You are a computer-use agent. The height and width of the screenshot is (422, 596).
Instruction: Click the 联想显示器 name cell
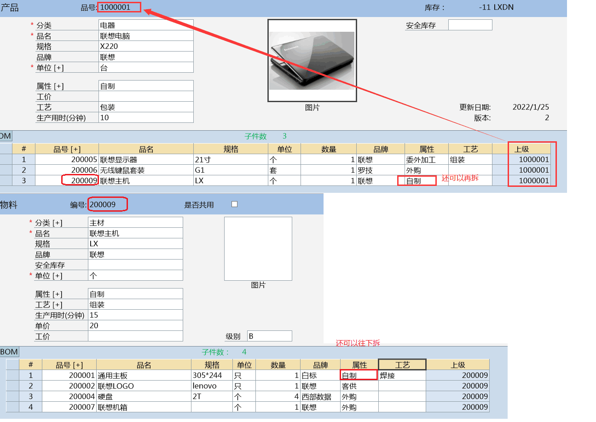(x=146, y=160)
